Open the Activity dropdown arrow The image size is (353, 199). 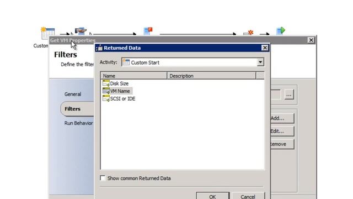point(260,62)
